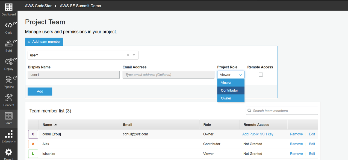Select the Pipeline sidebar icon

(9, 80)
